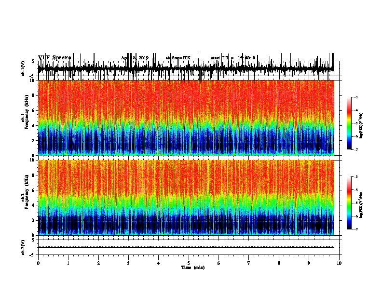Click the ch.2 spectrogram "10" kHz tick label
This screenshot has height=295, width=382.
pyautogui.click(x=32, y=160)
